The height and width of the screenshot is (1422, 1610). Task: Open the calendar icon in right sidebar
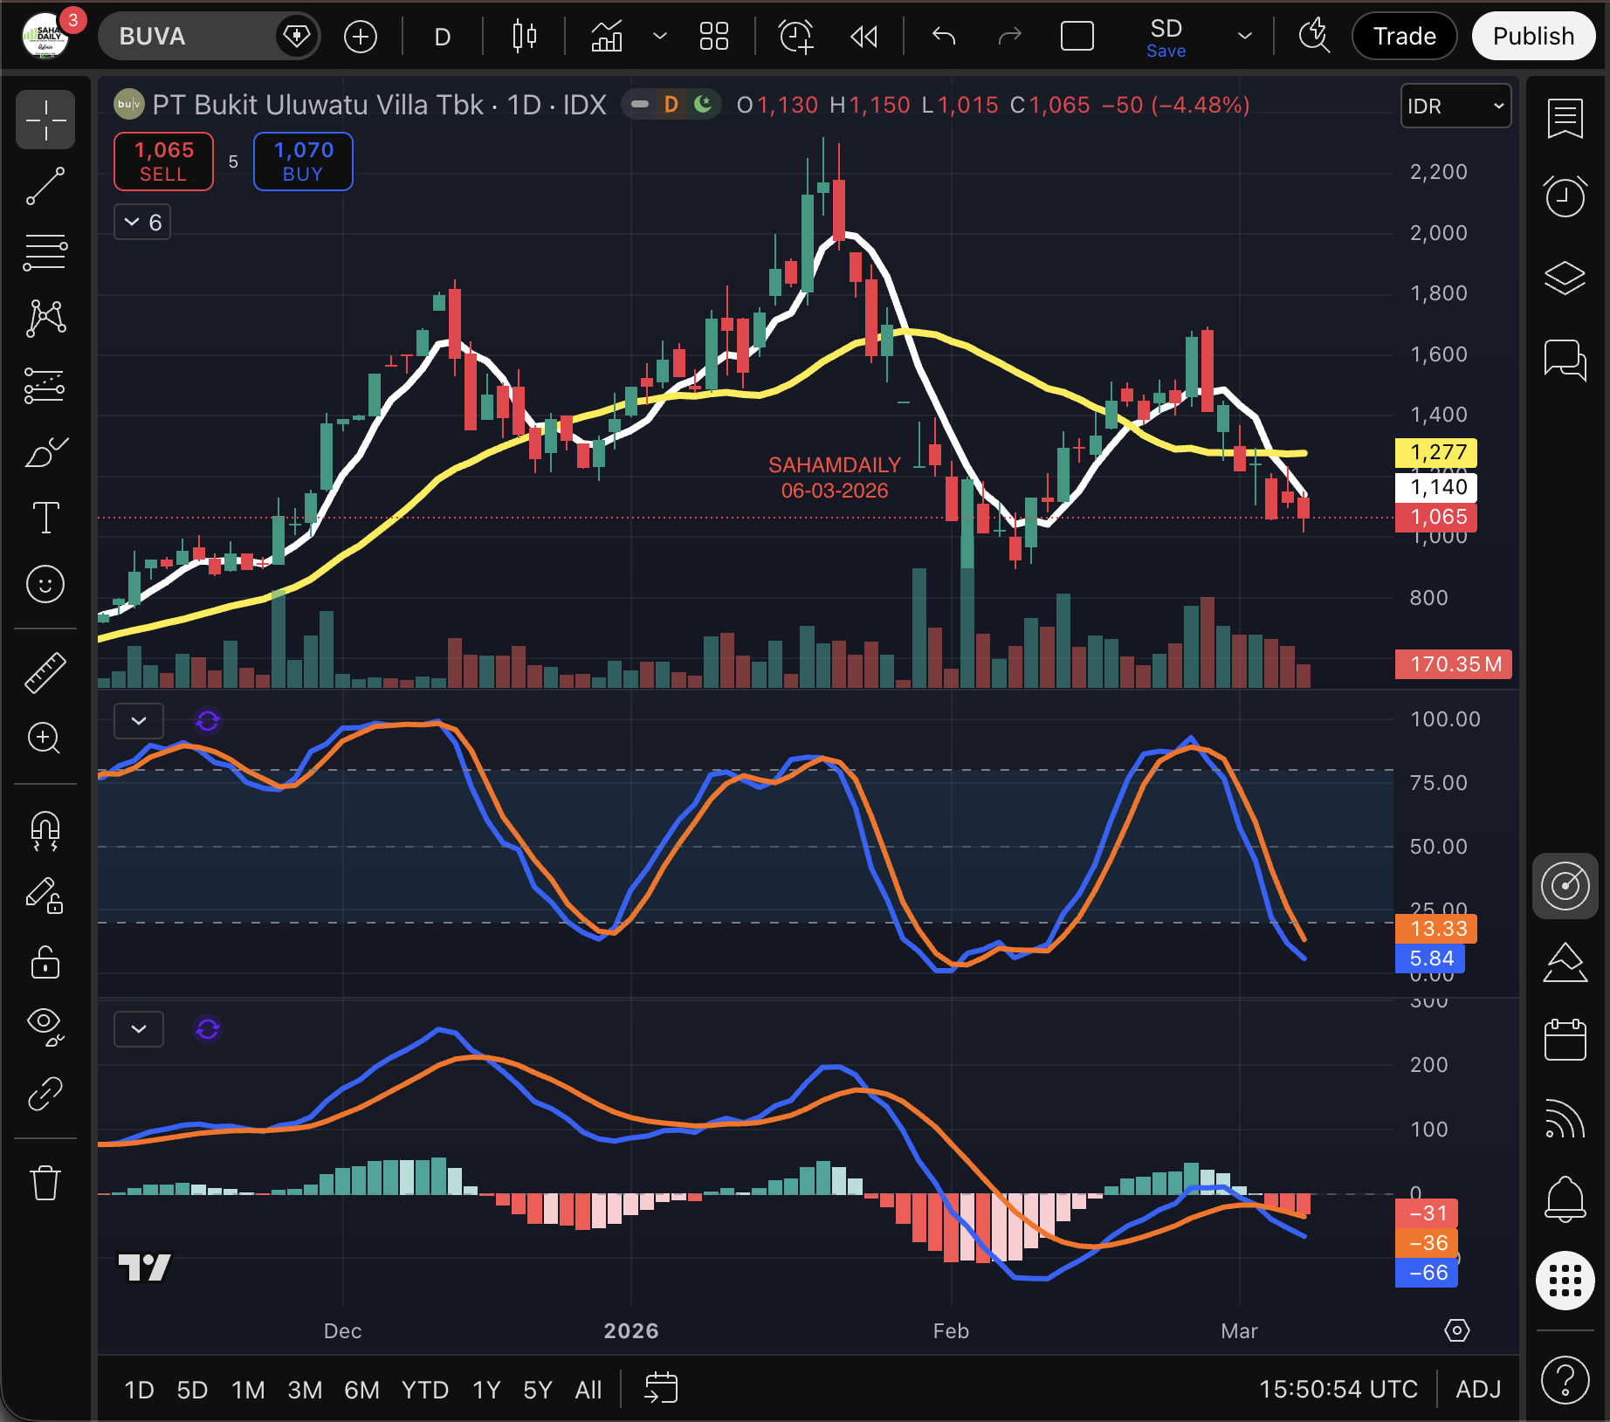click(x=1565, y=1040)
